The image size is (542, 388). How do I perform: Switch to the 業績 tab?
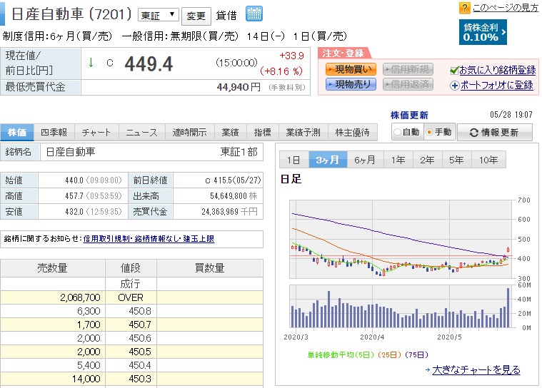(x=230, y=133)
